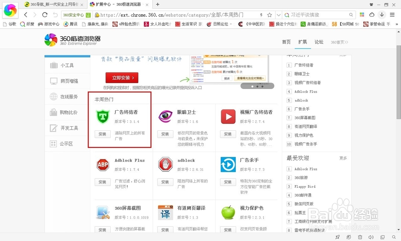Open new tab with plus button
This screenshot has height=241, width=401.
158,4
